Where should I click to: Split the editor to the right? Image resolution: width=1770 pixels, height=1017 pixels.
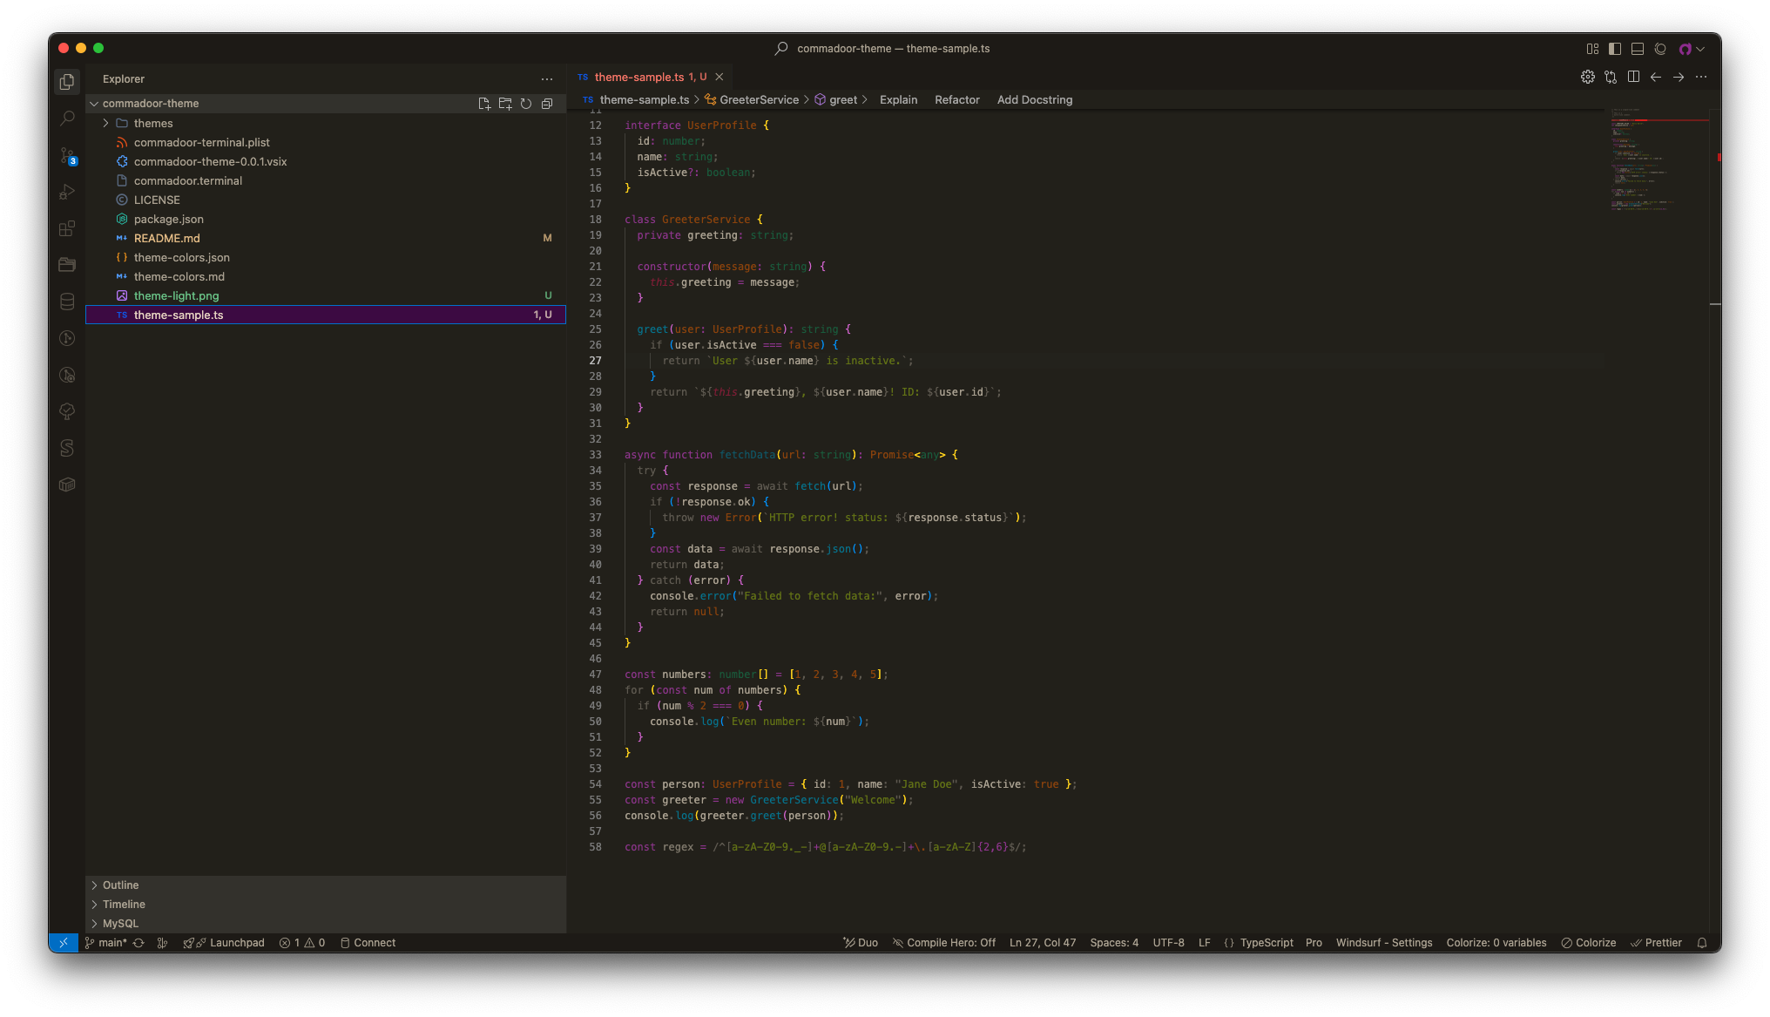(1633, 78)
